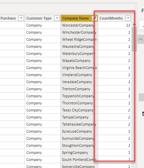Viewport: 144px width, 168px height.
Task: Select the StoughtonCompany cell
Action: coord(79,145)
